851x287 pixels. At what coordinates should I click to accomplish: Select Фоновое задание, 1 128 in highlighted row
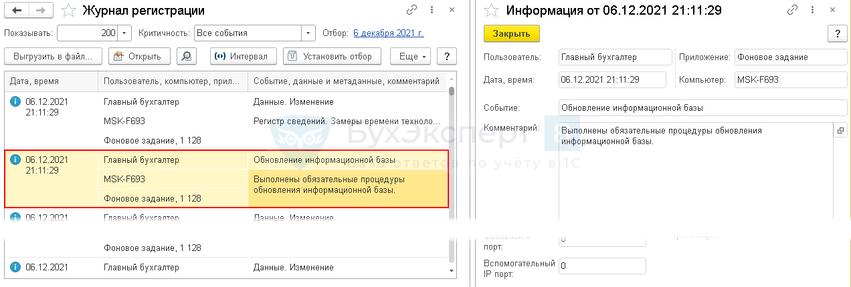point(173,198)
